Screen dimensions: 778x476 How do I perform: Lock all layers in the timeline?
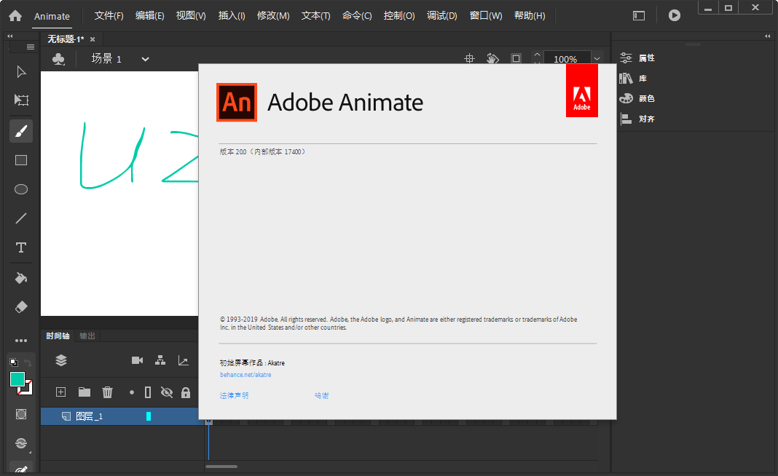[x=186, y=392]
